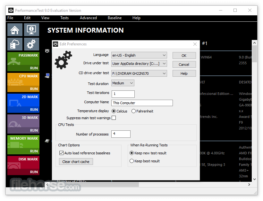Click the computer icon in system information list
Viewport: 263px width, 201px height.
47,76
